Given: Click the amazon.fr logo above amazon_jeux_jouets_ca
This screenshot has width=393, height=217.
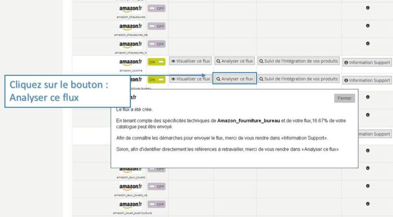Looking at the screenshot, I should coord(130,187).
